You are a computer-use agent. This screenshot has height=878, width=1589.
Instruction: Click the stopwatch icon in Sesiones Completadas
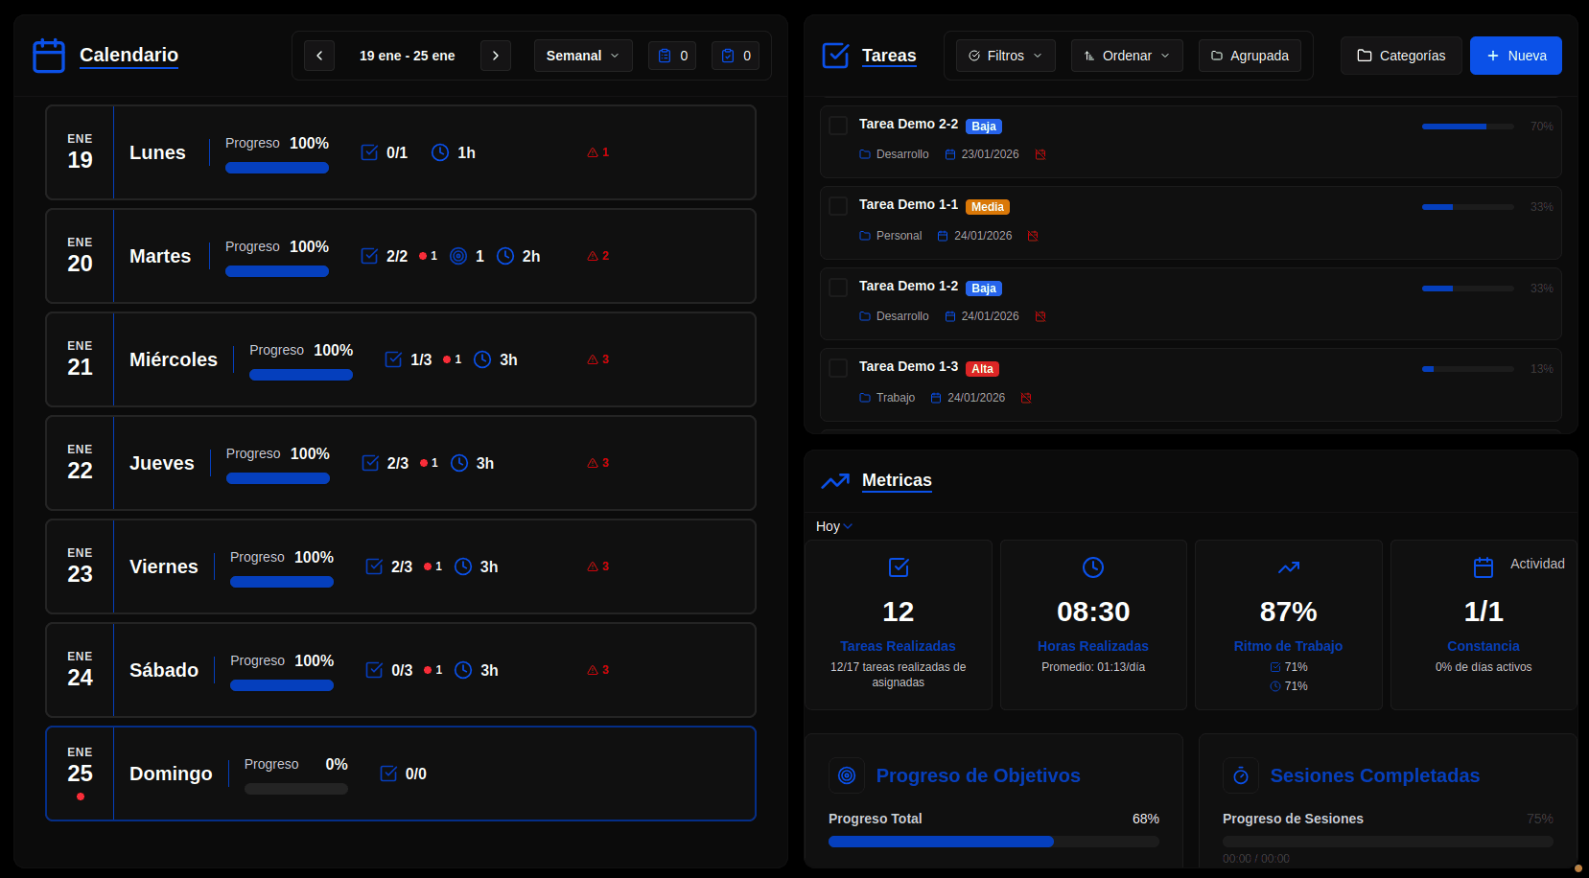[1241, 775]
